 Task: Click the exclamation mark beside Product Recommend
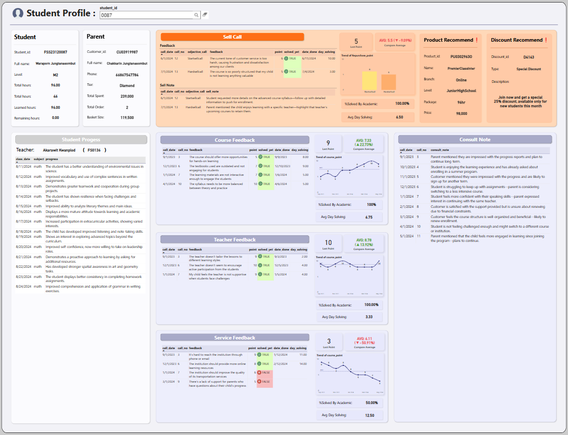pyautogui.click(x=477, y=40)
